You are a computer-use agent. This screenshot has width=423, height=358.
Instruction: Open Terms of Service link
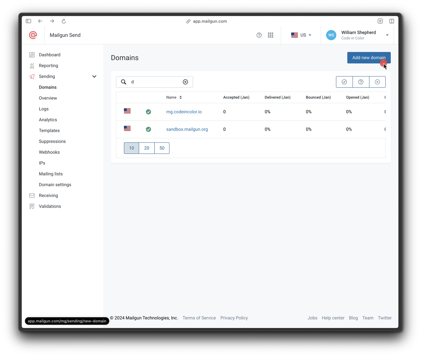199,318
